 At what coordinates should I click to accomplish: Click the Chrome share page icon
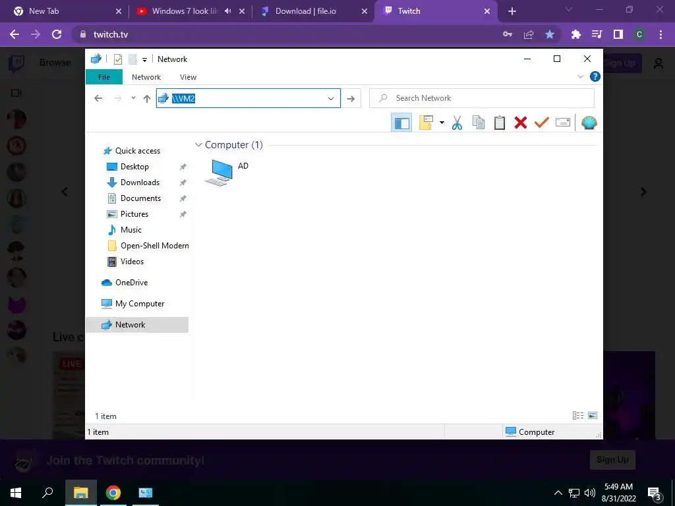(529, 34)
